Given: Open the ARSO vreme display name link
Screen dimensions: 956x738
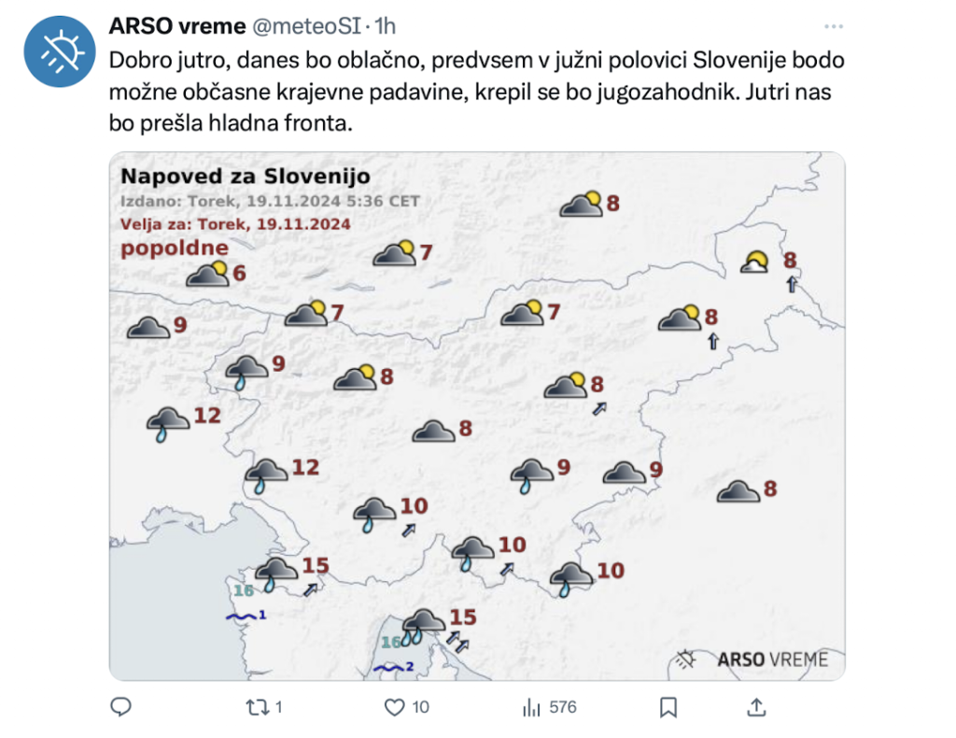Looking at the screenshot, I should coord(177,26).
